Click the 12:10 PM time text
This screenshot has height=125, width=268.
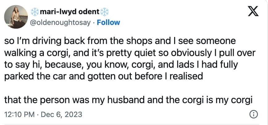tap(19, 115)
